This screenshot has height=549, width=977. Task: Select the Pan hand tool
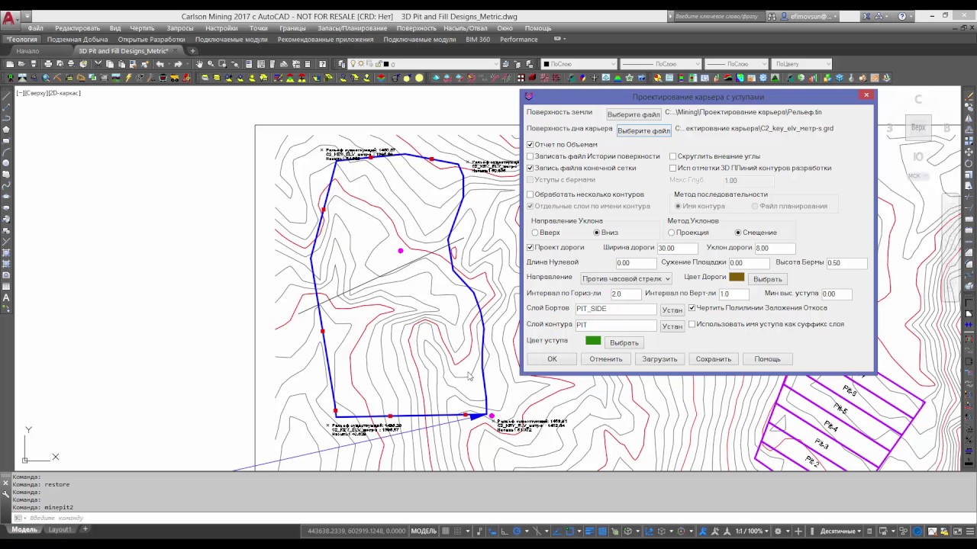(199, 64)
